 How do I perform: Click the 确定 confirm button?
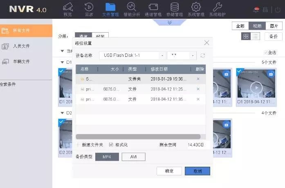tap(169, 171)
